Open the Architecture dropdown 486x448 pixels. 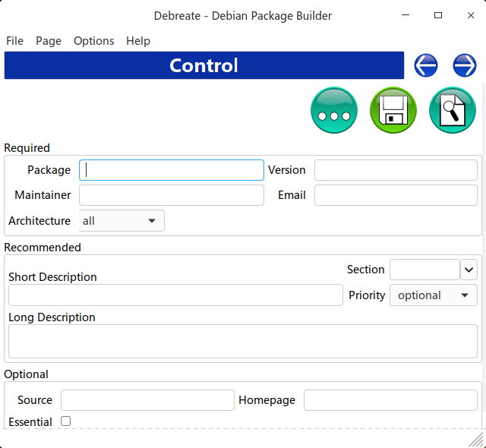tap(121, 221)
